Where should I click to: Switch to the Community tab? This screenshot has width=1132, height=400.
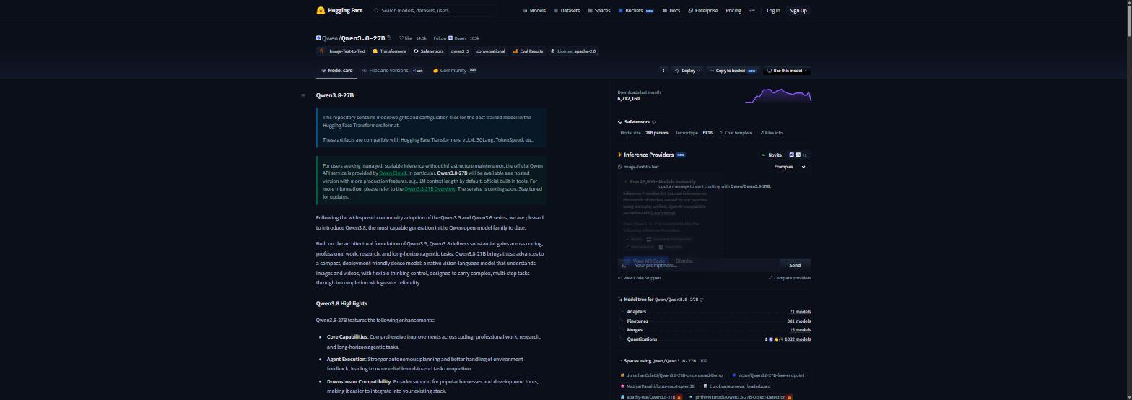(454, 71)
